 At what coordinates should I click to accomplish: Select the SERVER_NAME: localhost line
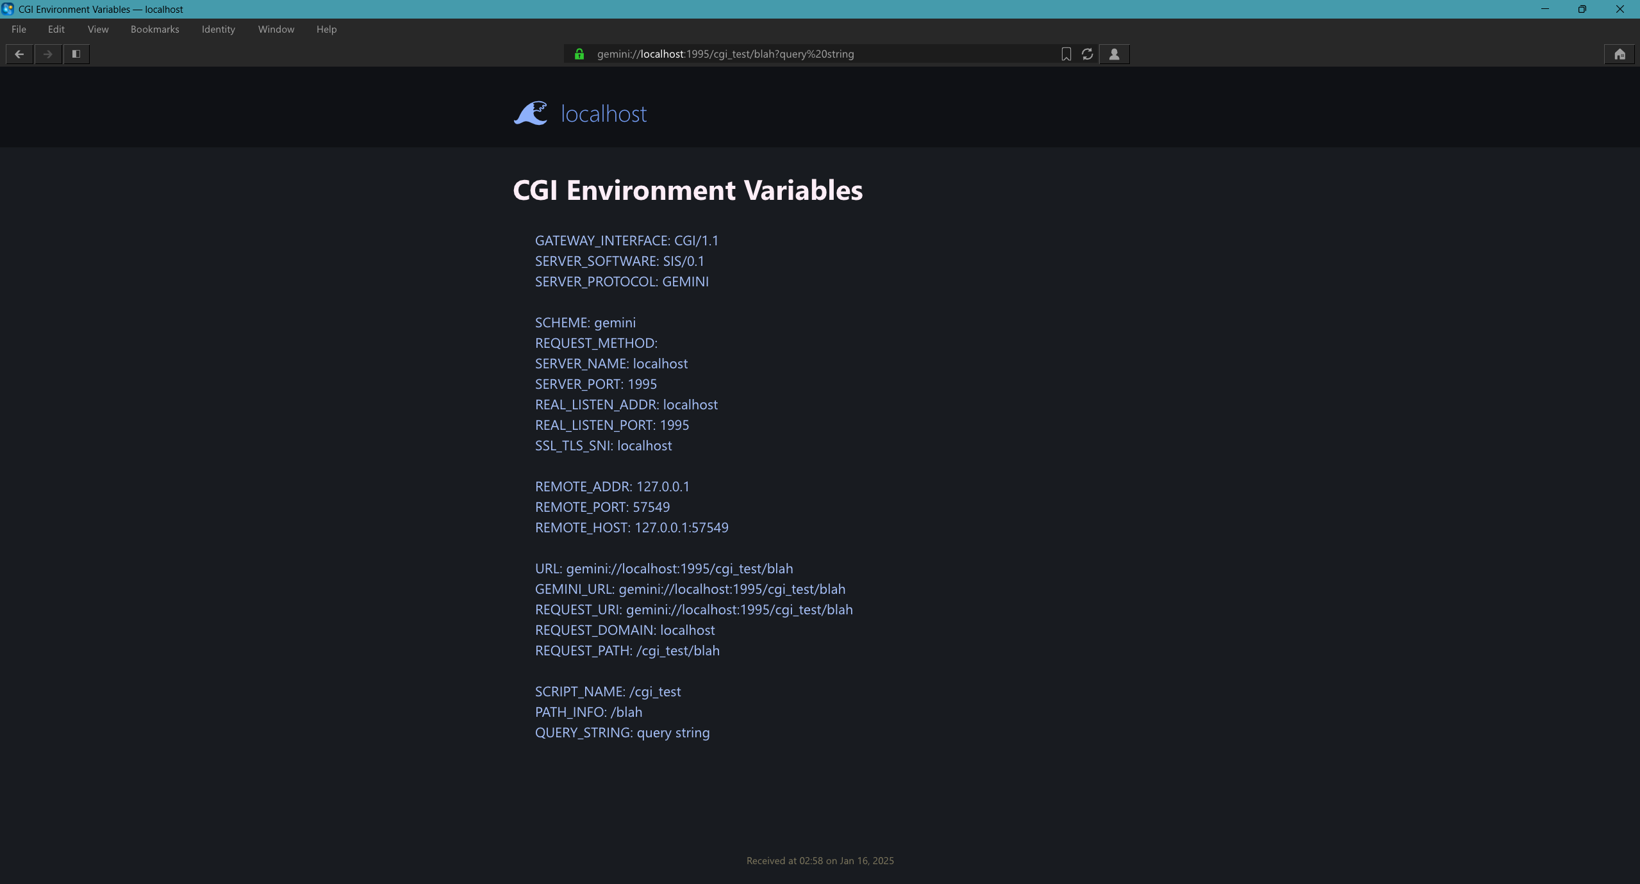click(611, 364)
